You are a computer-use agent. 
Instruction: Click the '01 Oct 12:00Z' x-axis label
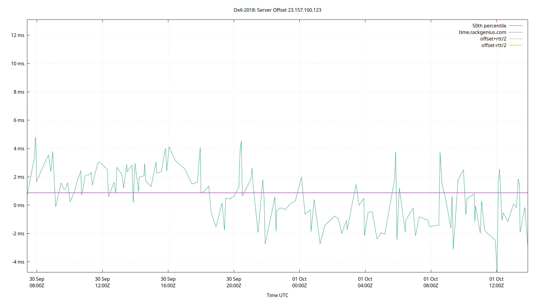(x=496, y=282)
